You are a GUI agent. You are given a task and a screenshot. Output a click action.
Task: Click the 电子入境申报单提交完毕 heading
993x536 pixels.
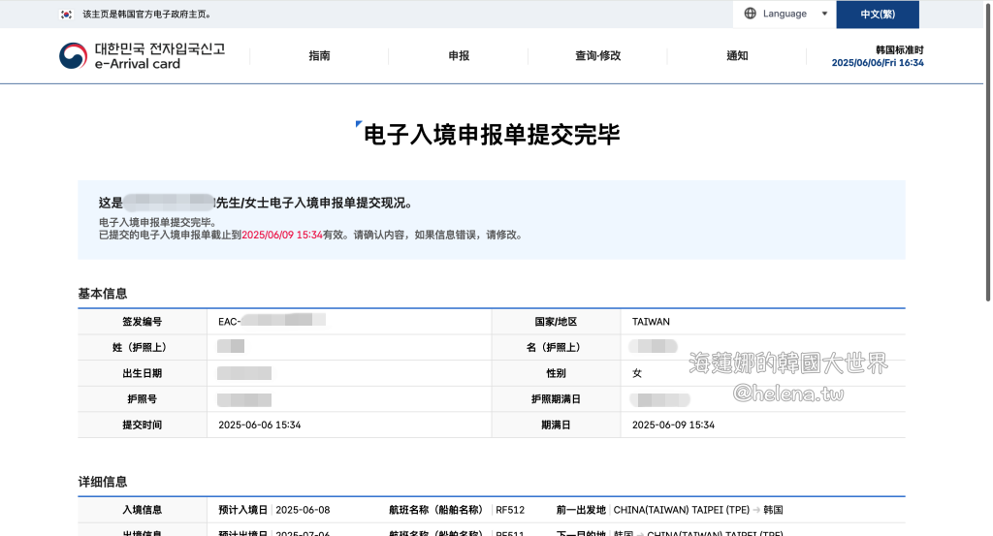pos(492,134)
